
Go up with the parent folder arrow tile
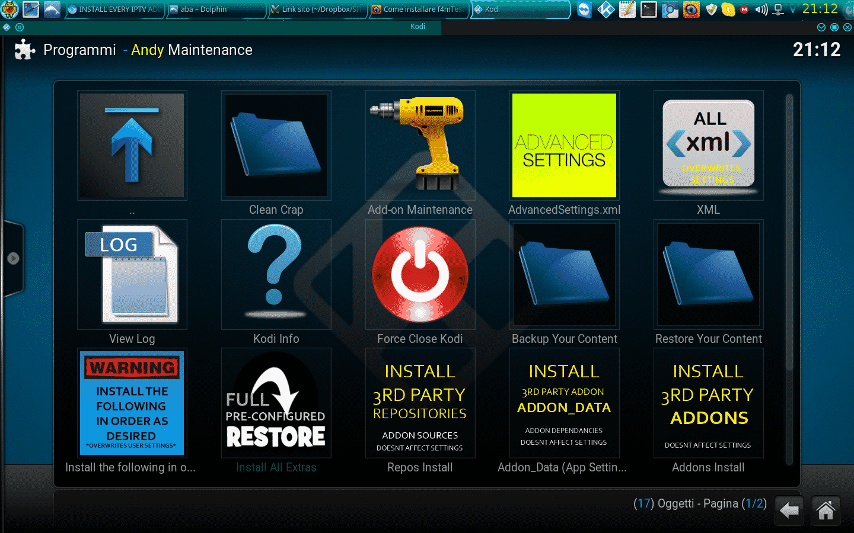[132, 145]
